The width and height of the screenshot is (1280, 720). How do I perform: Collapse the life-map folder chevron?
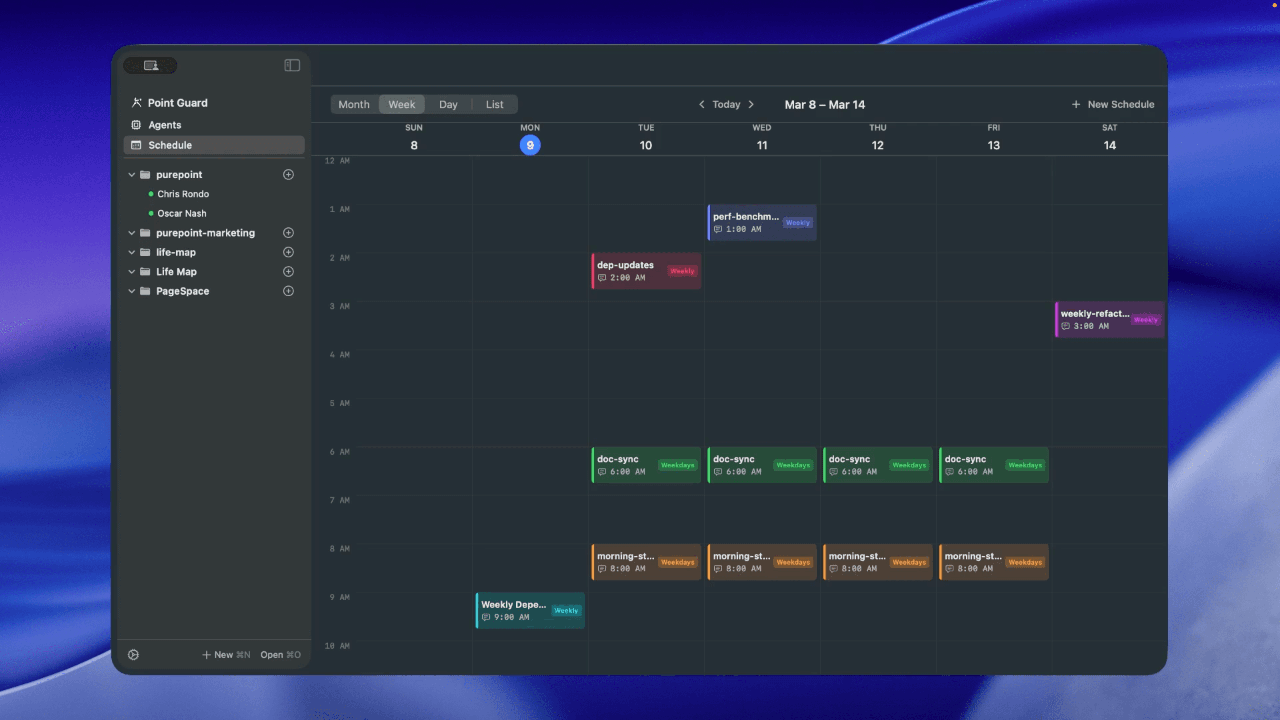coord(132,252)
